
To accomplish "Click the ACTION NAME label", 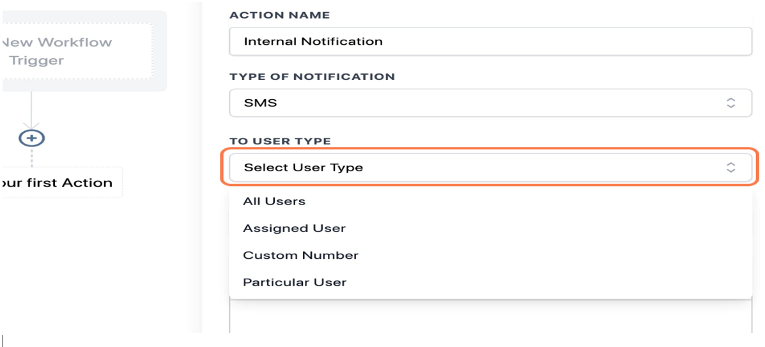I will coord(279,15).
